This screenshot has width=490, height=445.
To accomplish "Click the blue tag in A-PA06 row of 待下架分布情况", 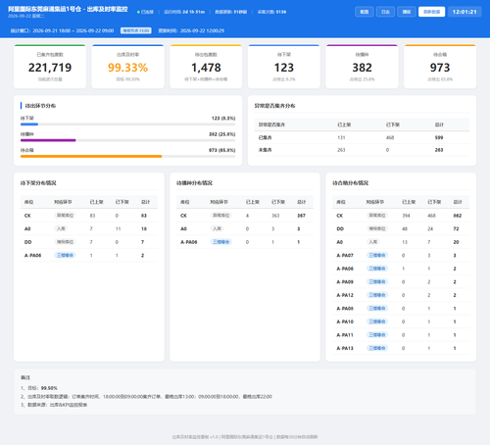I will (x=65, y=255).
